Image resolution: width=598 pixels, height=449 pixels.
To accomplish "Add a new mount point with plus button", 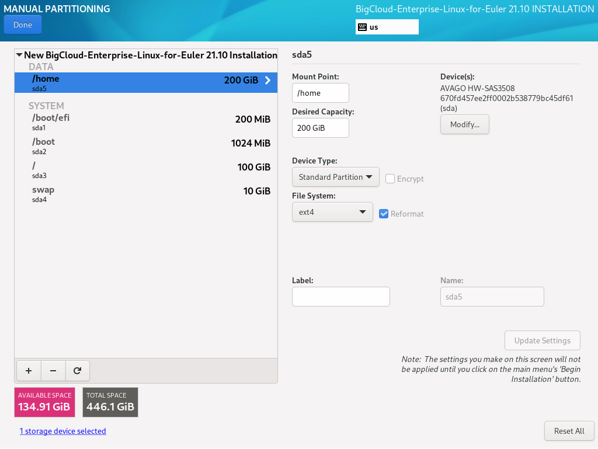I will [x=29, y=371].
